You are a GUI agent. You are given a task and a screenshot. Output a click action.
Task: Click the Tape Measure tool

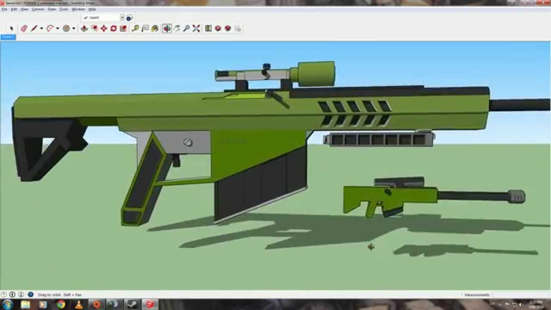coord(135,28)
